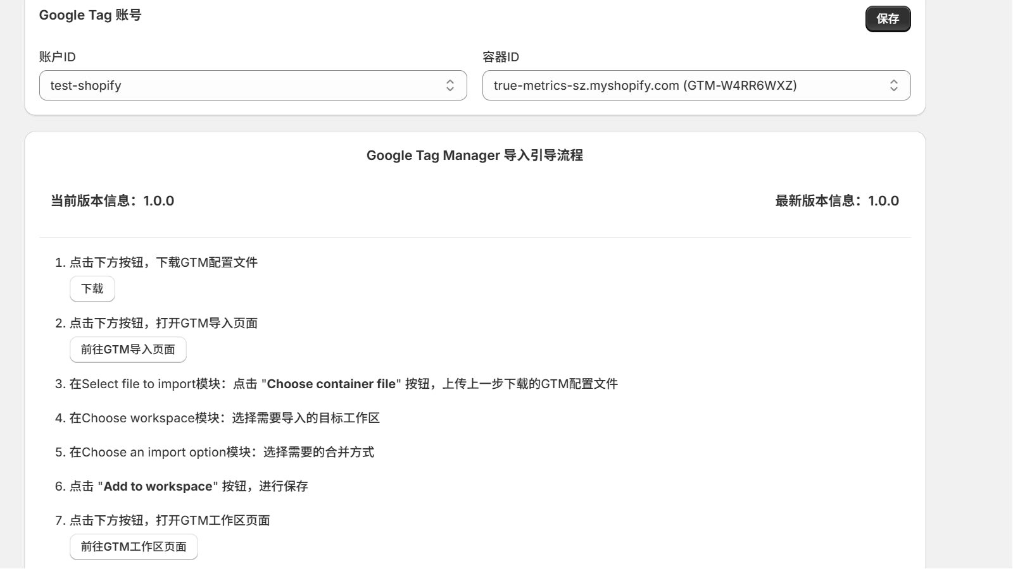Click the Google Tag 账号 heading

90,15
